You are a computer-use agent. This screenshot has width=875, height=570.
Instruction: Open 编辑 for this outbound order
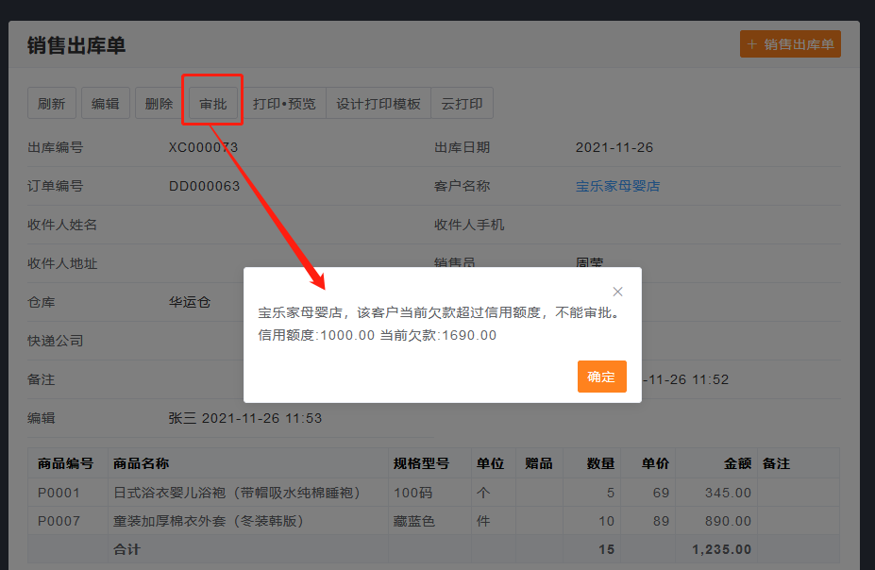[106, 104]
